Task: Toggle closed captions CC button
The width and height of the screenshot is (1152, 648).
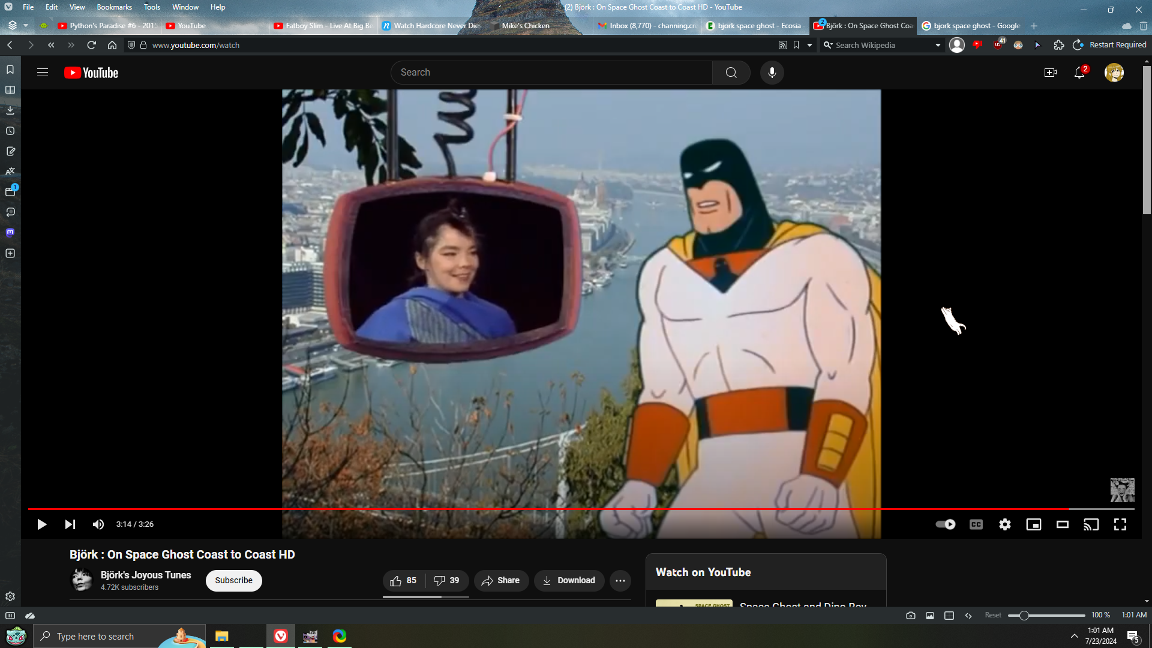Action: tap(976, 524)
